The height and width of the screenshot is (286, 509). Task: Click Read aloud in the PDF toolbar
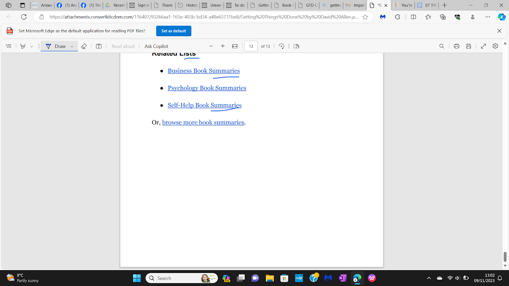(123, 46)
